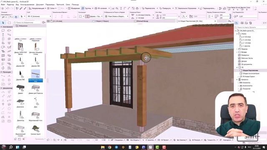Expand the Разрезы folder in Navigator
Viewport: 267px width, 150px height.
click(237, 49)
